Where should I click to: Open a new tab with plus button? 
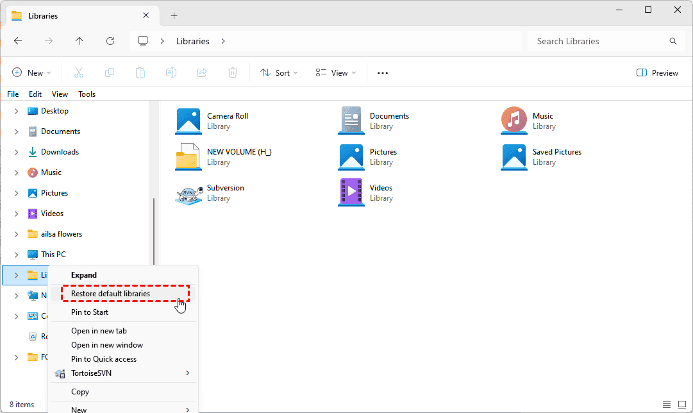[x=174, y=16]
